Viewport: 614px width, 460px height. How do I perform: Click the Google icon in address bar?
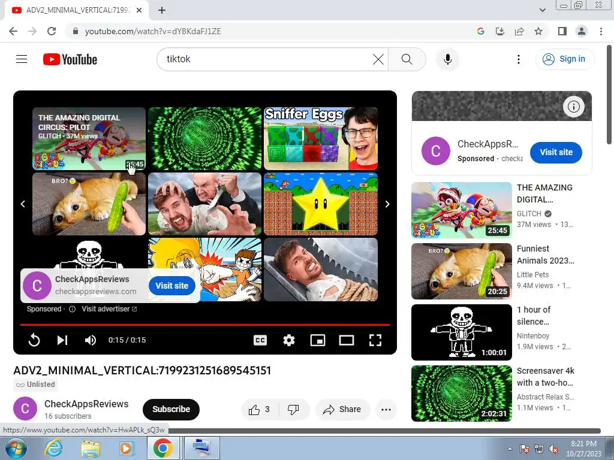[x=481, y=31]
